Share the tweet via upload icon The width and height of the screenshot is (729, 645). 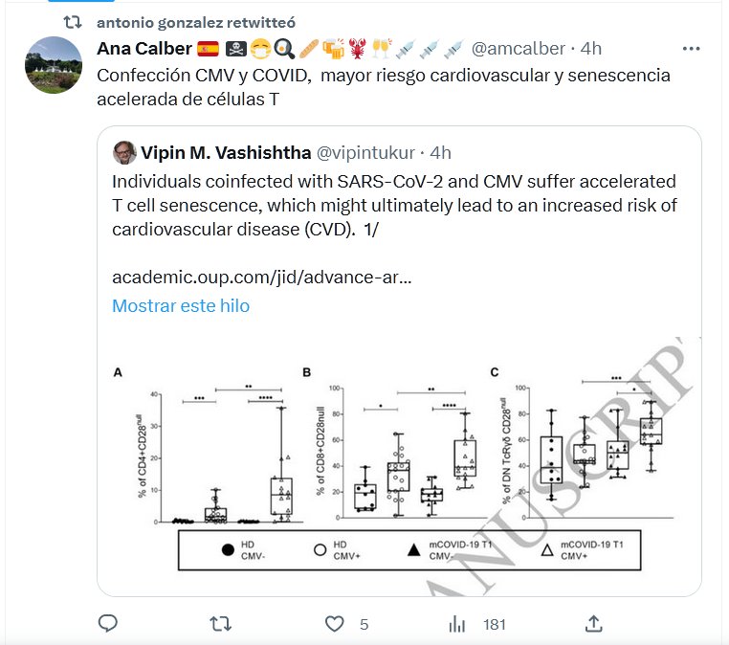coord(593,624)
